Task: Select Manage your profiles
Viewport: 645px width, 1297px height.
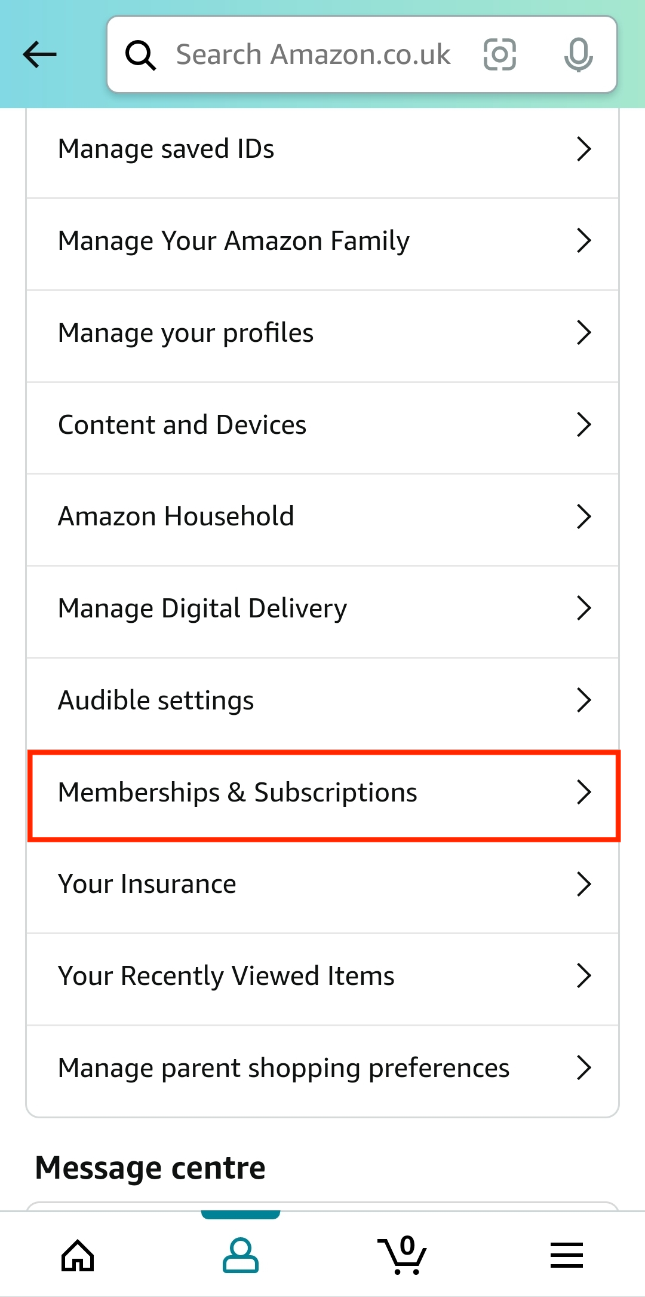Action: coord(186,333)
